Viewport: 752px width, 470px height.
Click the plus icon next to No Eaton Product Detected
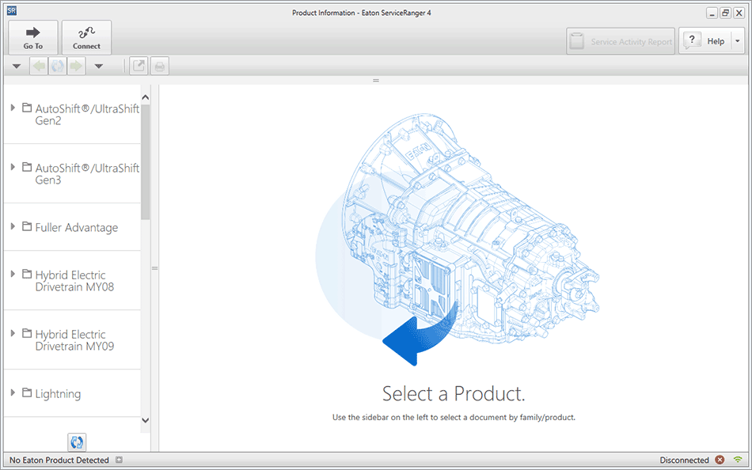119,460
